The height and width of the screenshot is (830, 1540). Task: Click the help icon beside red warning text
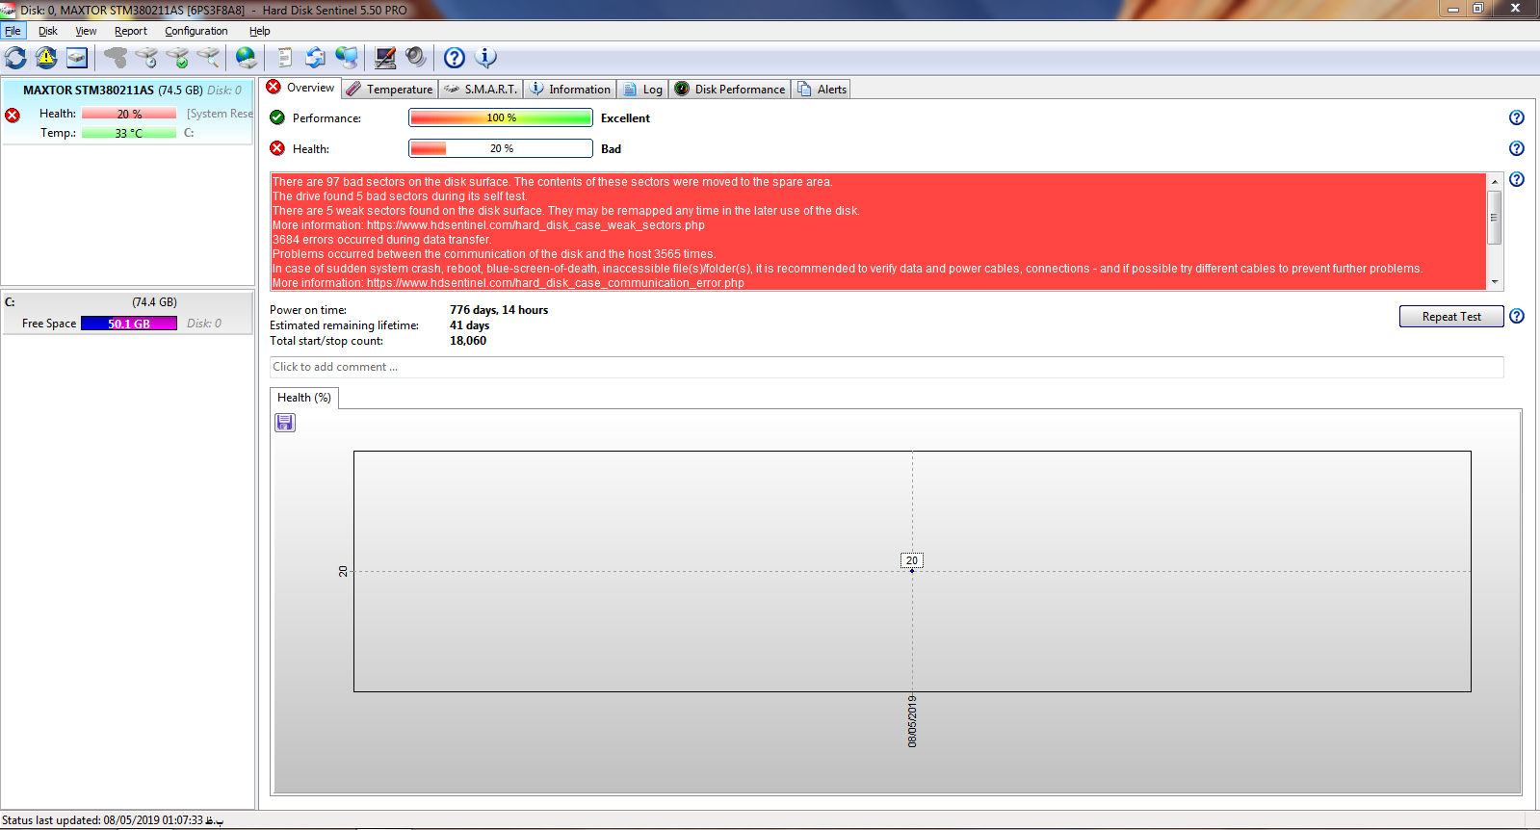pyautogui.click(x=1517, y=179)
